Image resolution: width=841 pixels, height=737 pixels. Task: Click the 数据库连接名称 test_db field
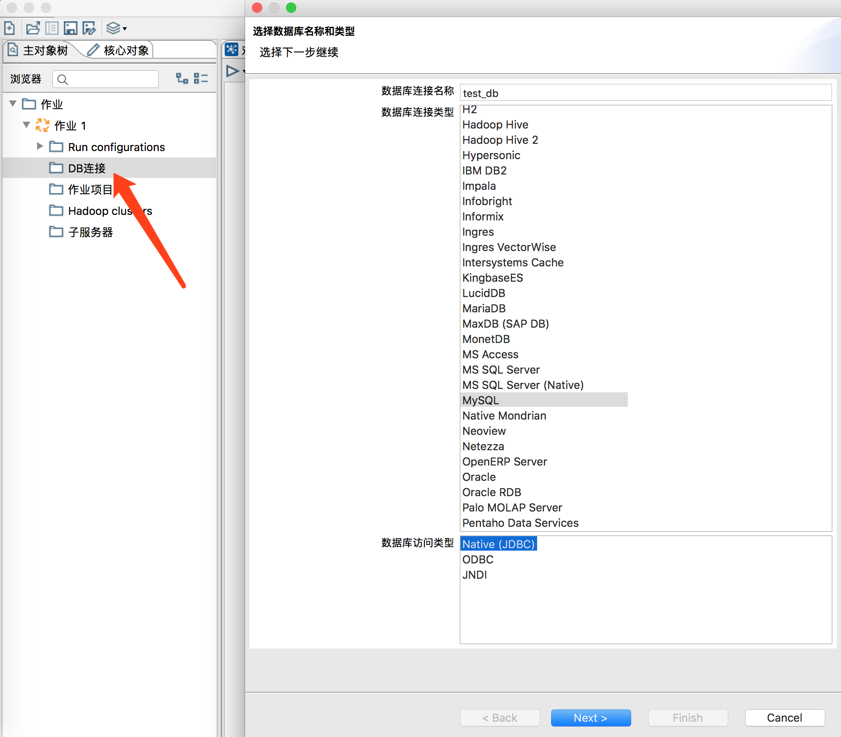645,93
